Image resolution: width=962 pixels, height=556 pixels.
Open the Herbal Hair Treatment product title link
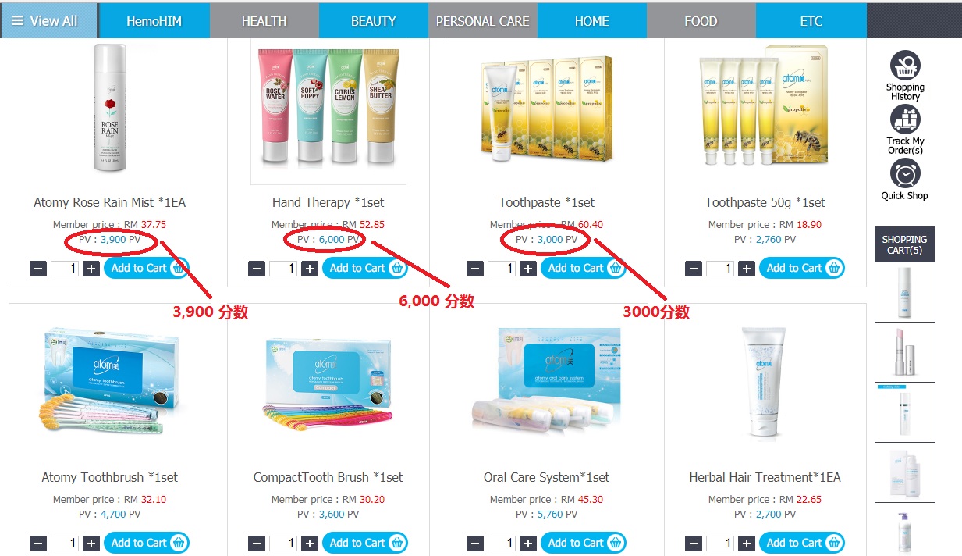pyautogui.click(x=765, y=477)
